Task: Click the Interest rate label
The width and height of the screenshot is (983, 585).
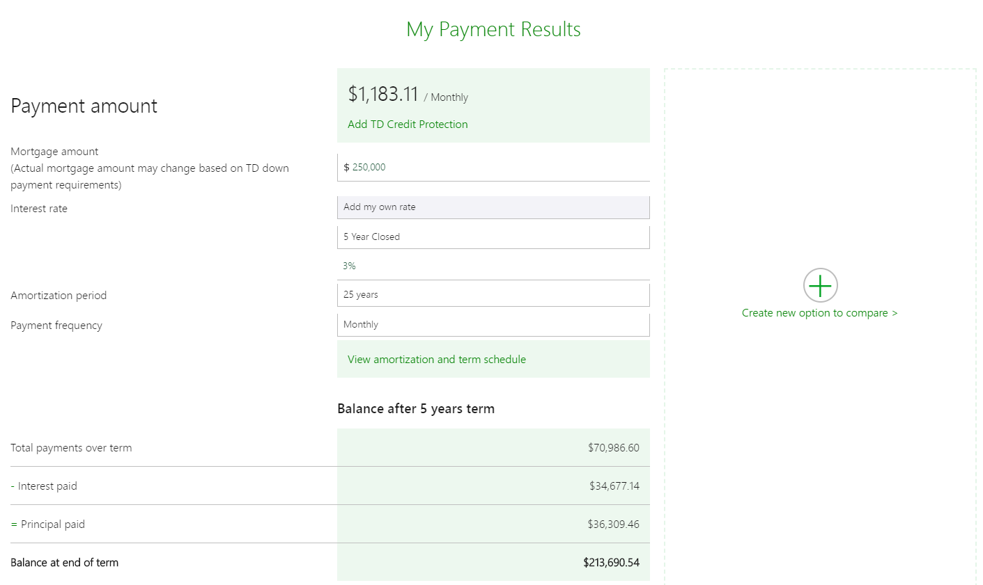Action: tap(39, 208)
